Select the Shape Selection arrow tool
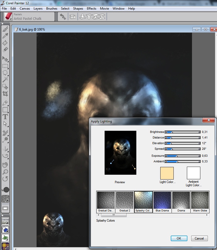Image resolution: width=217 pixels, height=250 pixels. (5, 124)
